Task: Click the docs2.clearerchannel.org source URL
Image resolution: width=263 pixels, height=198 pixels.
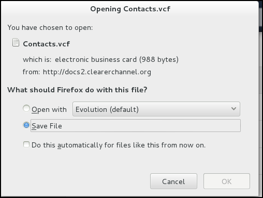Action: [x=97, y=72]
